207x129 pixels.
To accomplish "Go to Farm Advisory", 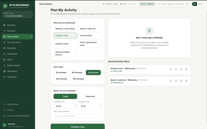I will (x=17, y=42).
